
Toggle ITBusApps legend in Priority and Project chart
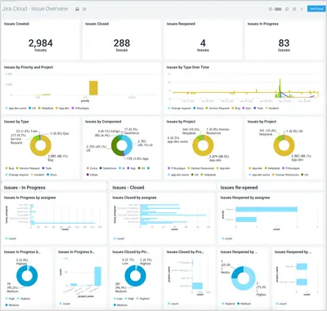coord(80,108)
